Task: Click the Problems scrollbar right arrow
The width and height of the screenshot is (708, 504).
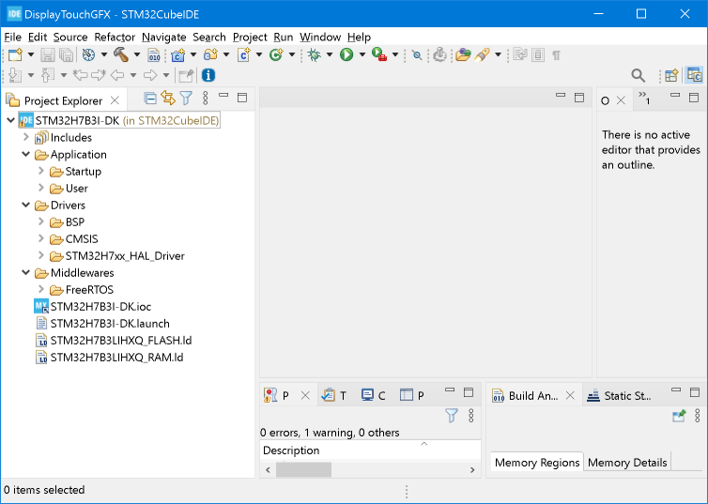Action: (472, 469)
